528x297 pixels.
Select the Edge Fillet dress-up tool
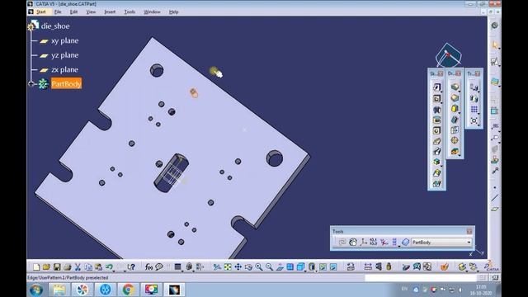coord(455,87)
